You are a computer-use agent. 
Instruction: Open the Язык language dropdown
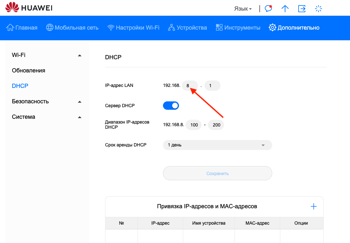click(x=243, y=9)
